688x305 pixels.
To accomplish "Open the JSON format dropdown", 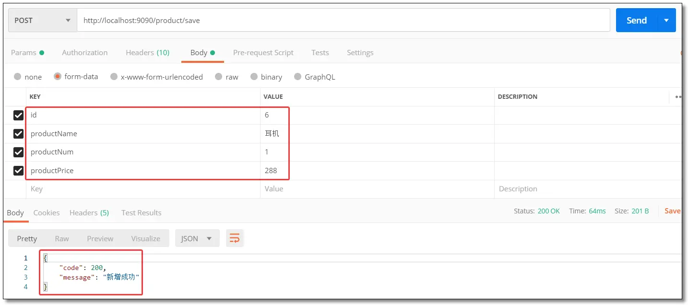I will (197, 238).
